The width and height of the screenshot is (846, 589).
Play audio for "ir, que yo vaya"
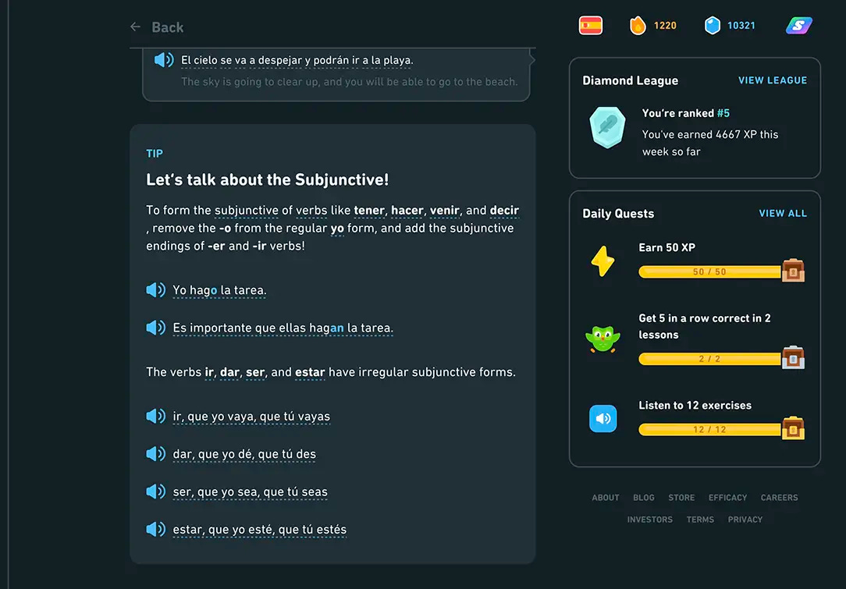[155, 416]
